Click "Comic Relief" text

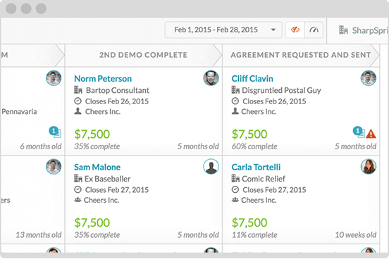click(x=264, y=179)
